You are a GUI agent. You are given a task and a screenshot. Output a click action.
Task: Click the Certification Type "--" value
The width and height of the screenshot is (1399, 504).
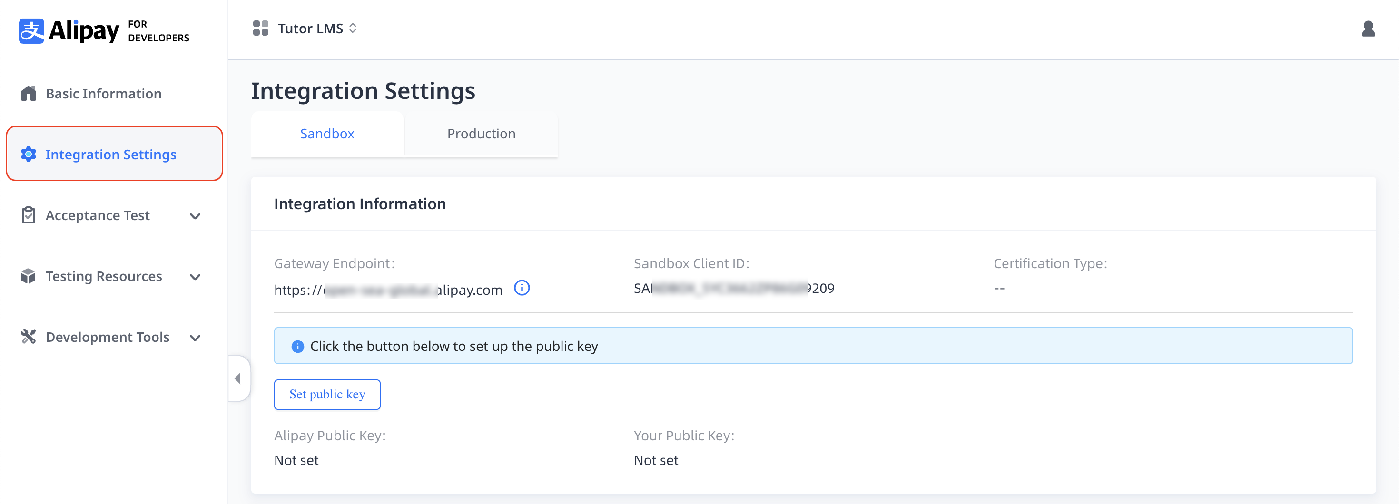[x=999, y=288]
